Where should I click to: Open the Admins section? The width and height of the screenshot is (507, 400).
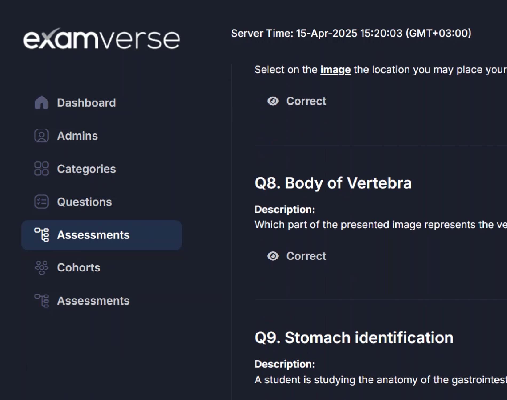[77, 135]
